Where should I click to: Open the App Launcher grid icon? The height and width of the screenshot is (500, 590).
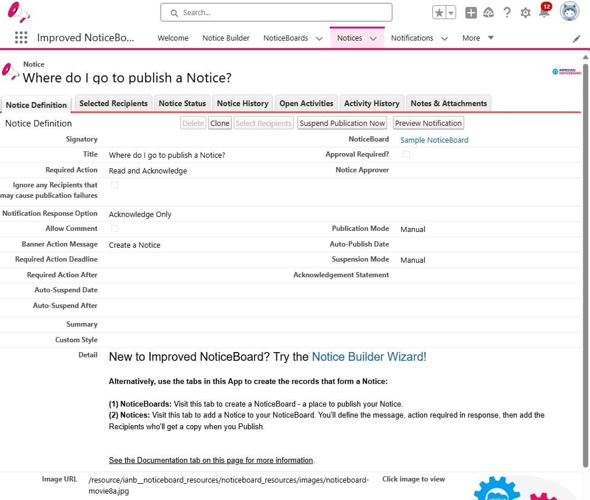pos(21,38)
